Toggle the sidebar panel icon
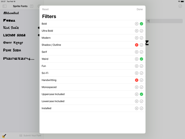This screenshot has height=139, width=185. (4, 6)
